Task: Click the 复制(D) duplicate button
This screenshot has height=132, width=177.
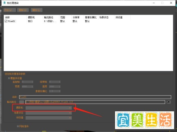Action: [x=23, y=10]
